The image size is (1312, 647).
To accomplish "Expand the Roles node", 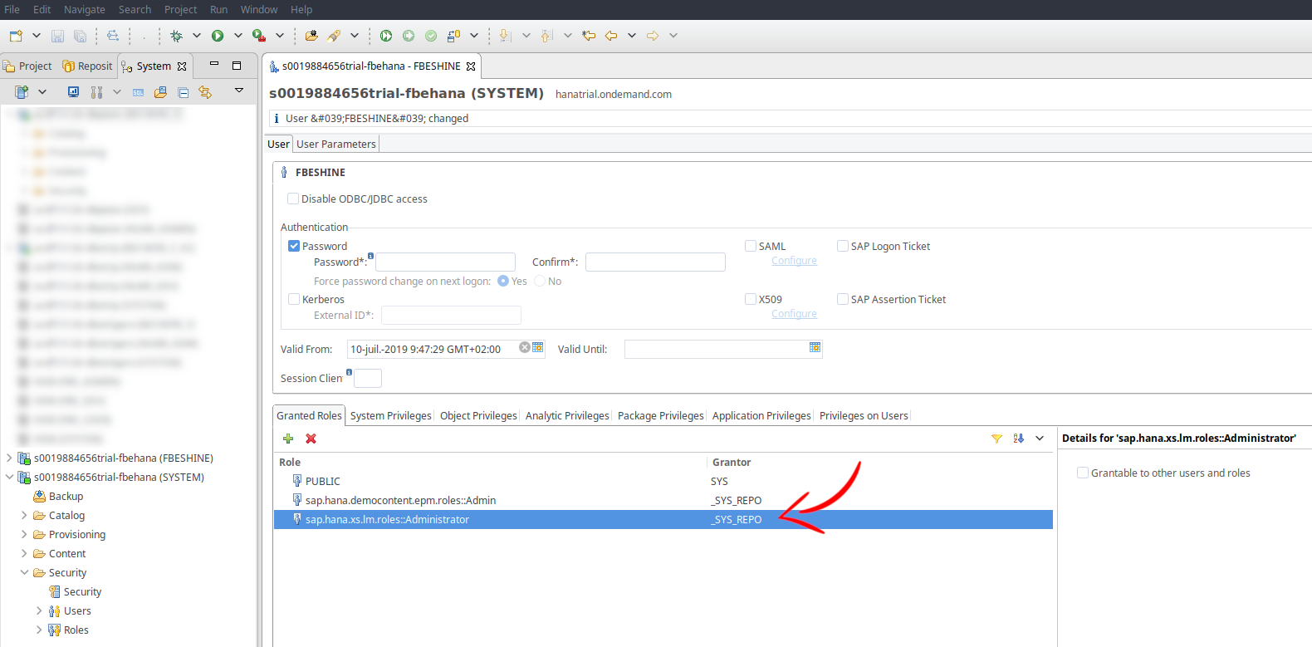I will tap(39, 630).
